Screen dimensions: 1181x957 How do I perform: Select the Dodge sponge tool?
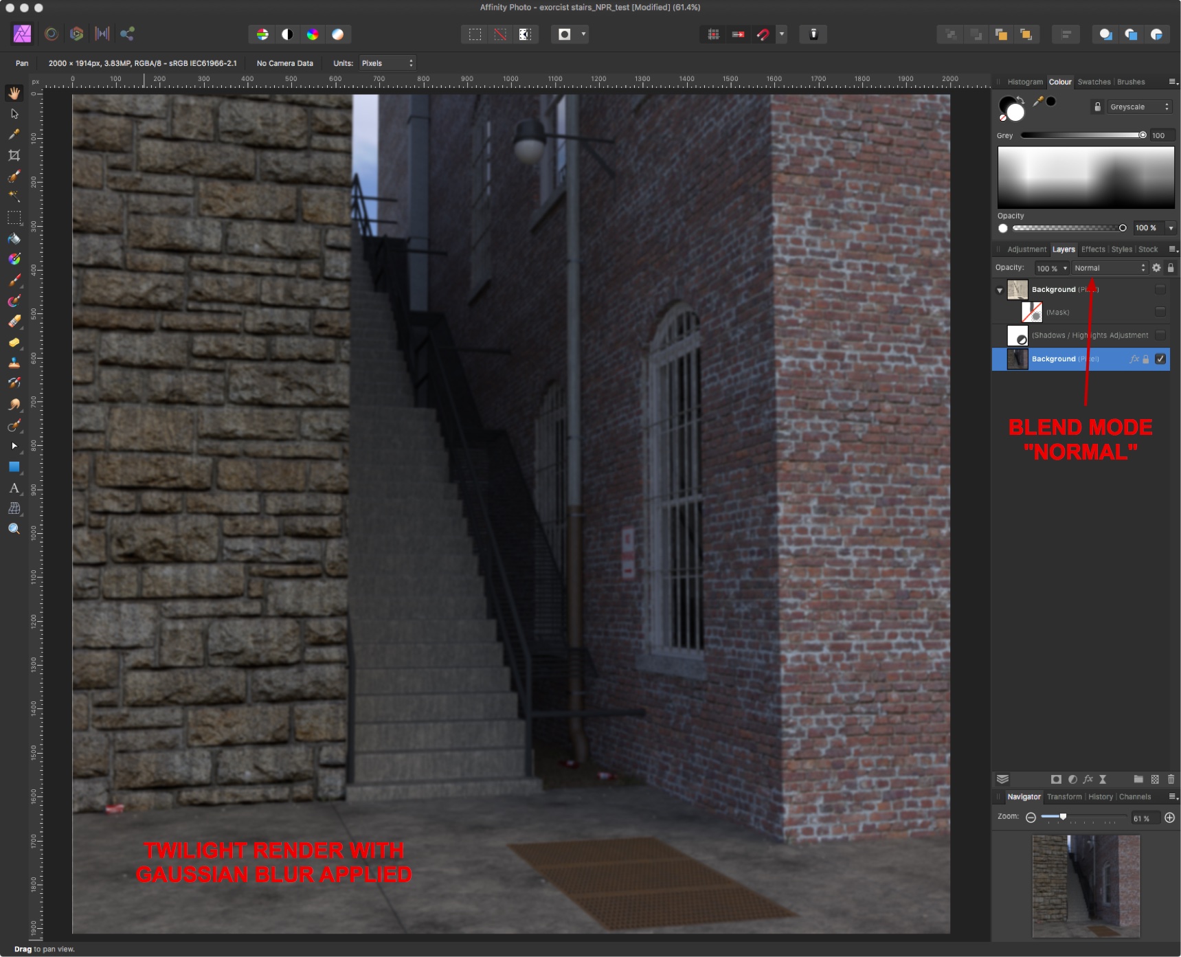point(14,342)
